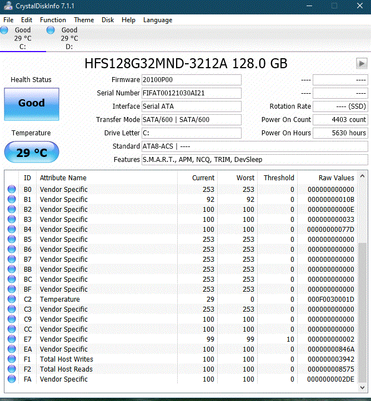
Task: Open the File menu
Action: tap(8, 20)
